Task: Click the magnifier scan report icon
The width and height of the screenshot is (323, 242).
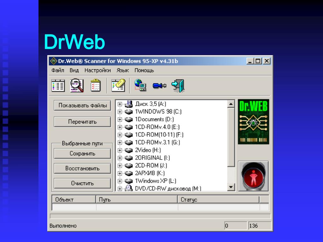Action: [x=77, y=85]
